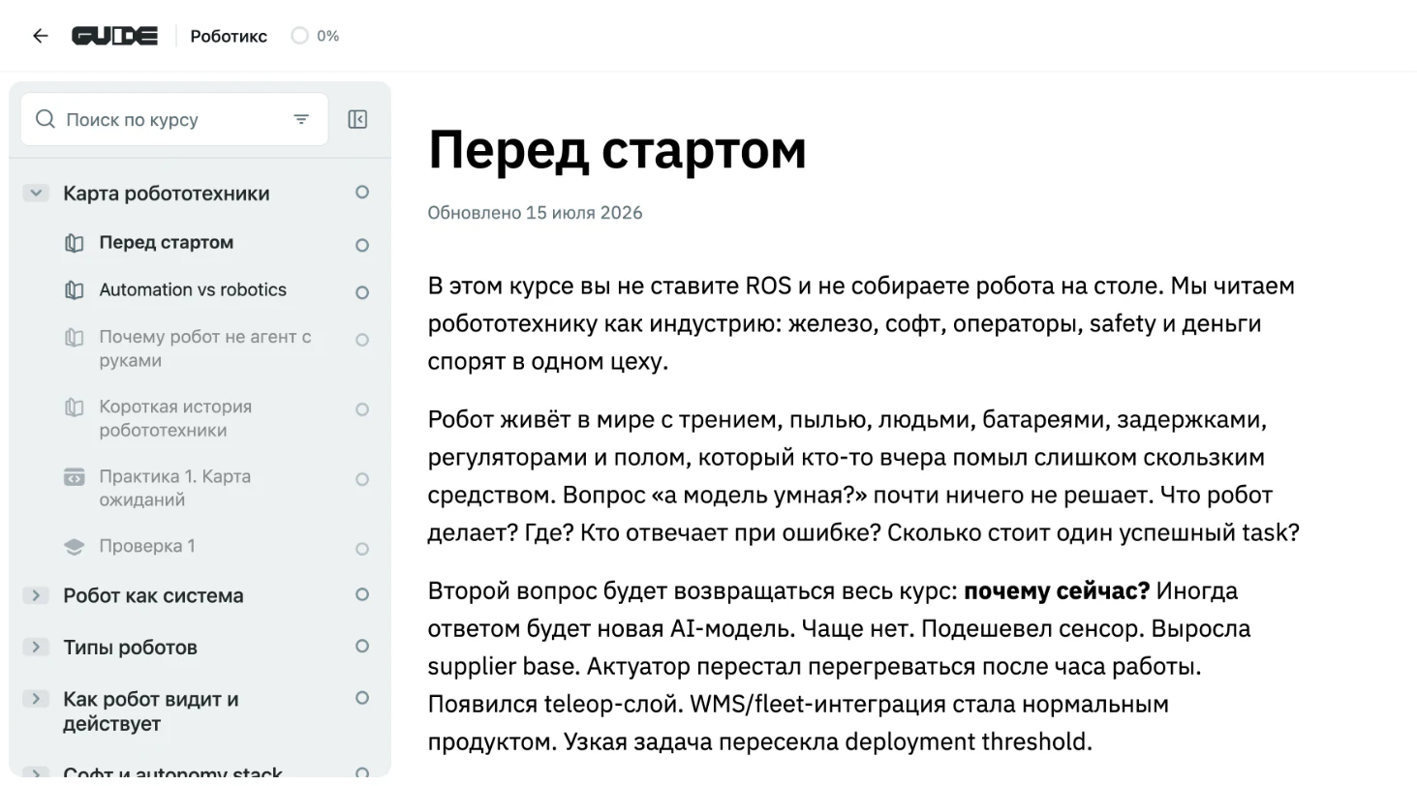This screenshot has height=786, width=1417.
Task: Click book icon next to Automation vs robotics
Action: click(74, 290)
